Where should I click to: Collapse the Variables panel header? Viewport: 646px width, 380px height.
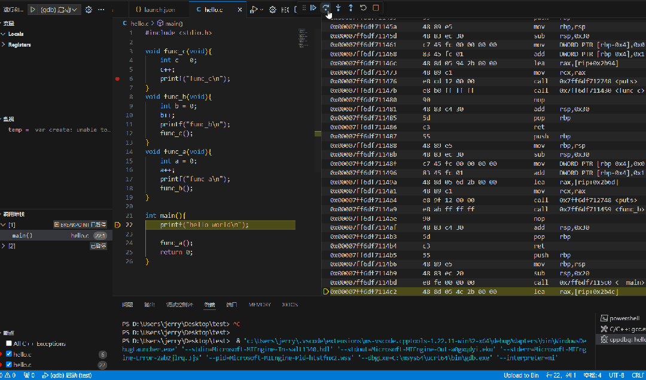tap(8, 23)
